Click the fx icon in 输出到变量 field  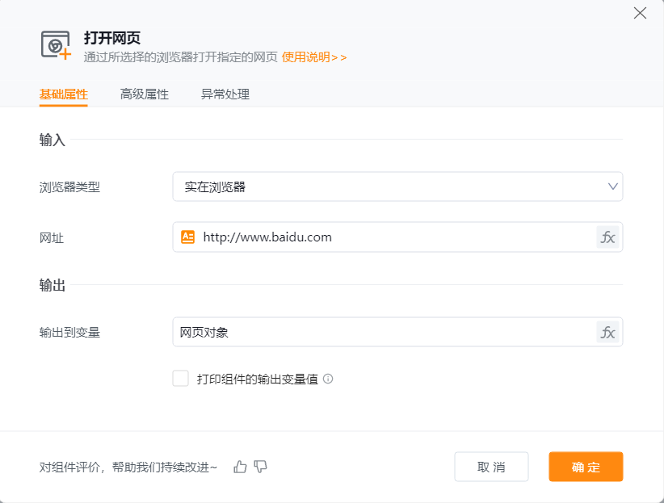click(x=607, y=332)
